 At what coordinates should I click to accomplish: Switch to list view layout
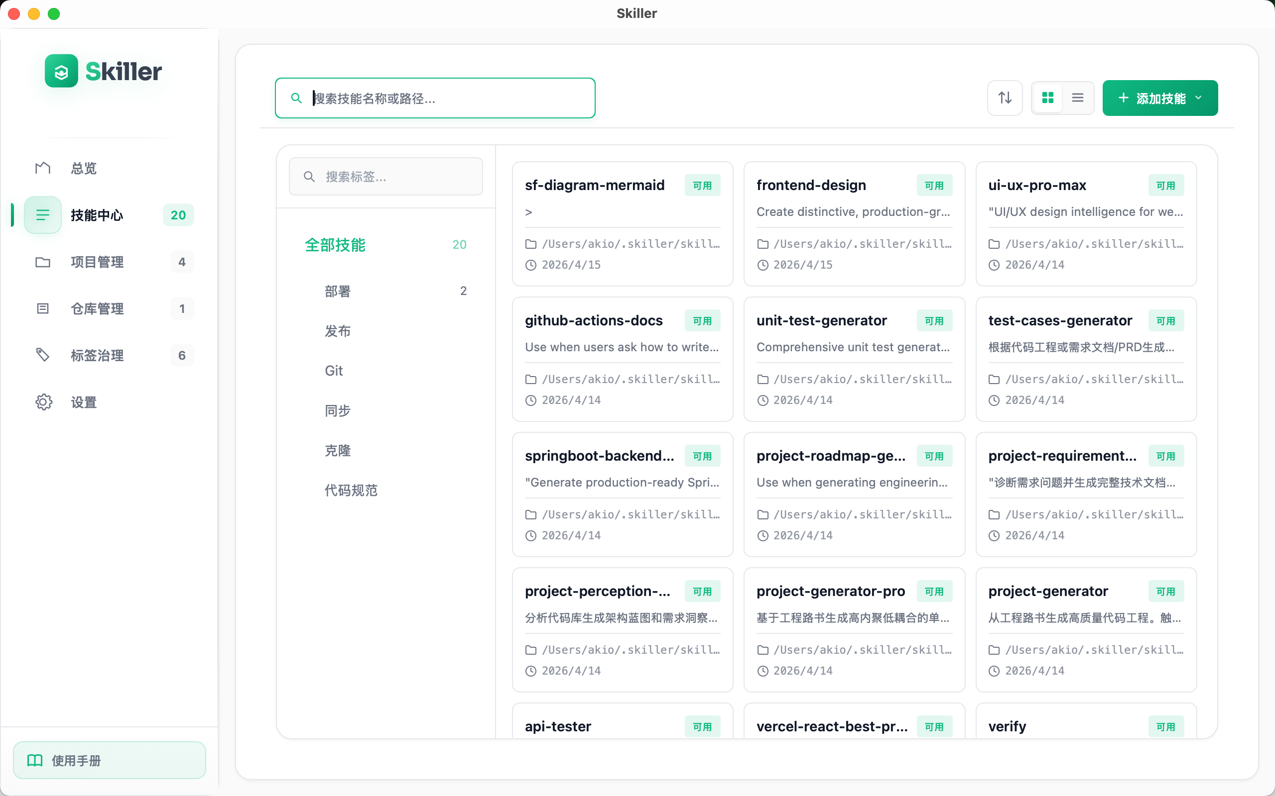click(x=1077, y=98)
